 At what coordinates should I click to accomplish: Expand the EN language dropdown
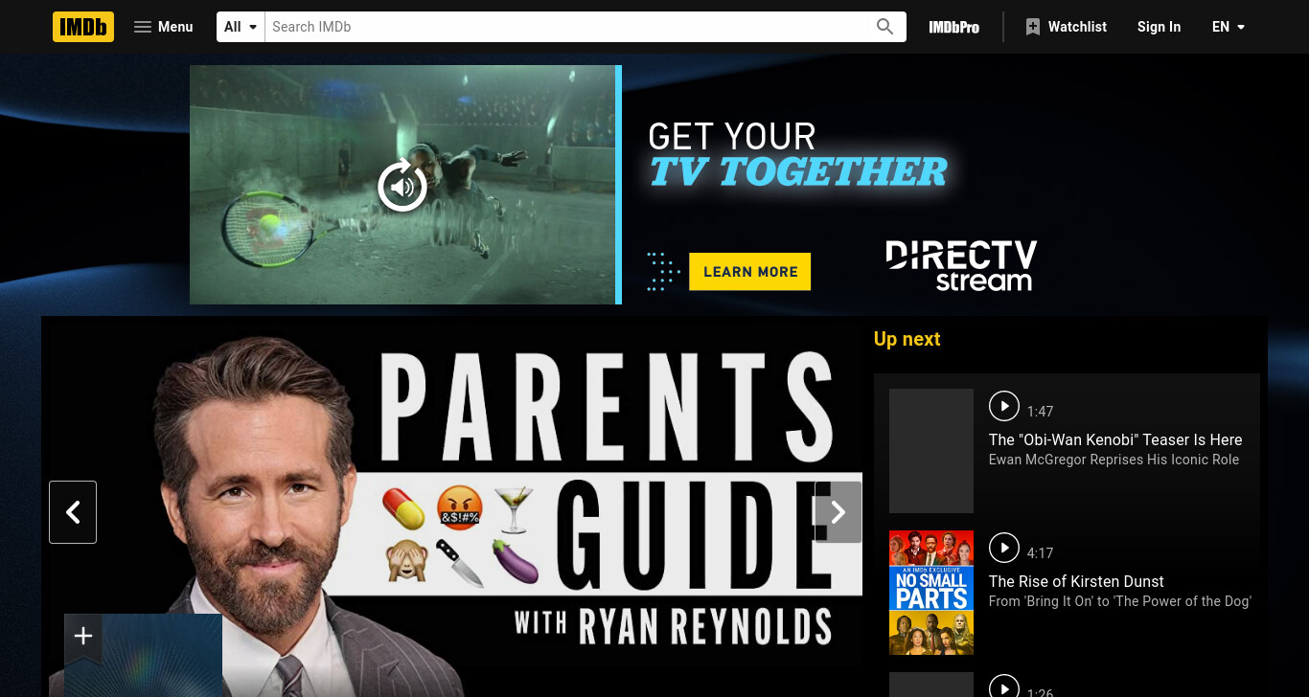tap(1229, 27)
